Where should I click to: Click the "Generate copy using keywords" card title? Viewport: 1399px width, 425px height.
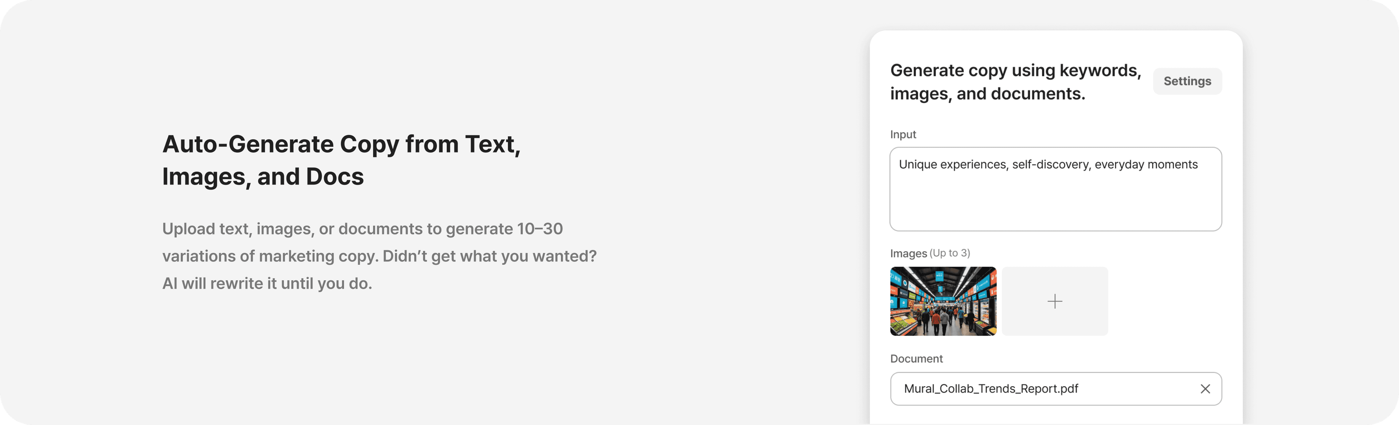[1015, 71]
